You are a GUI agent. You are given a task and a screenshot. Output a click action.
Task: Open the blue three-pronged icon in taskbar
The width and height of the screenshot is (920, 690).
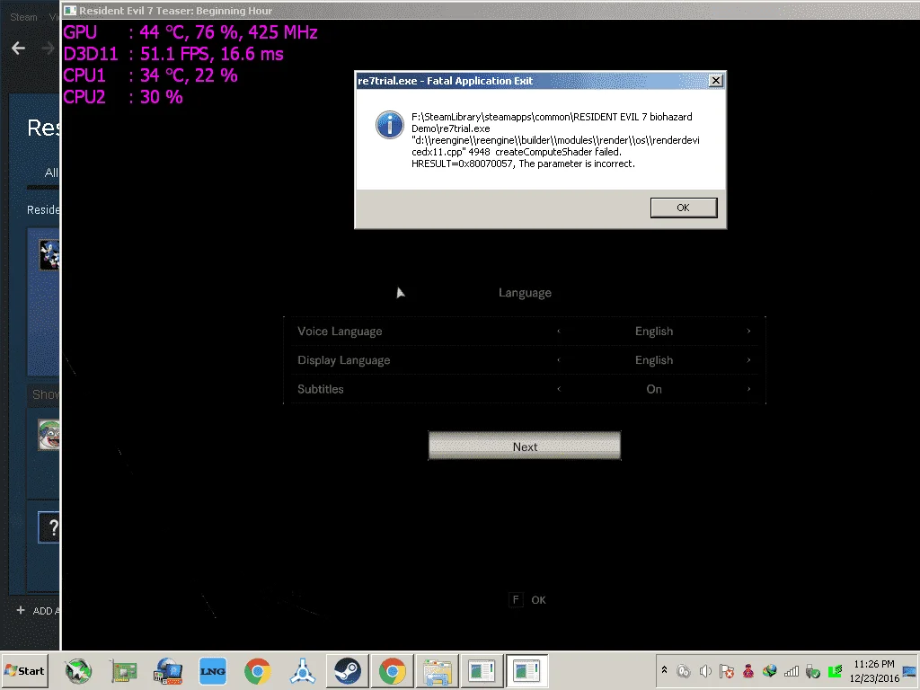click(x=303, y=671)
